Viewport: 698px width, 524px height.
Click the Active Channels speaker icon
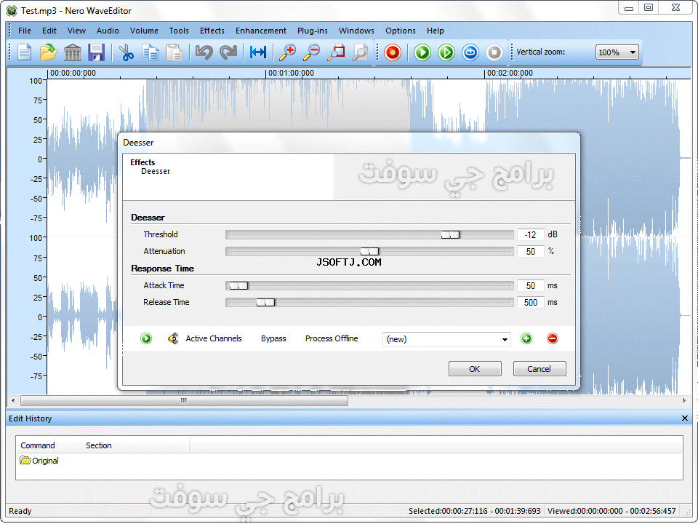tap(173, 338)
